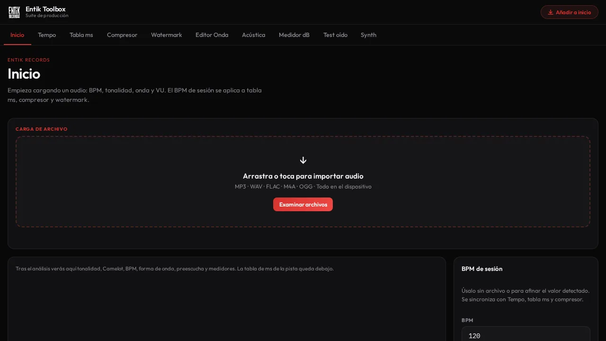Select the Watermark tab
606x341 pixels.
tap(167, 35)
